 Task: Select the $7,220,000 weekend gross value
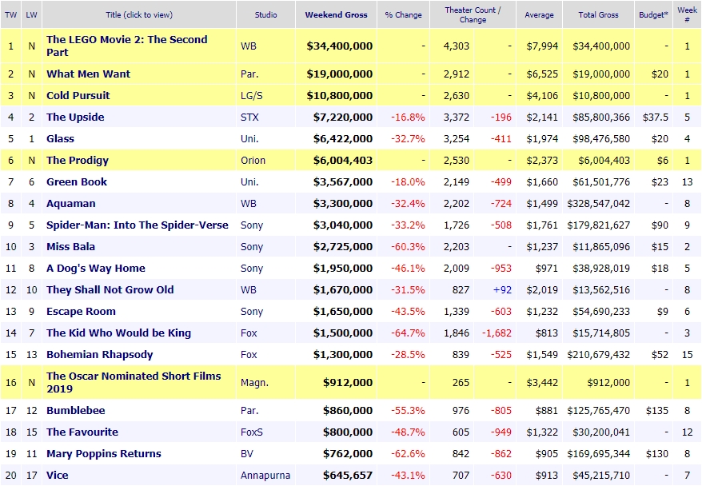(343, 117)
